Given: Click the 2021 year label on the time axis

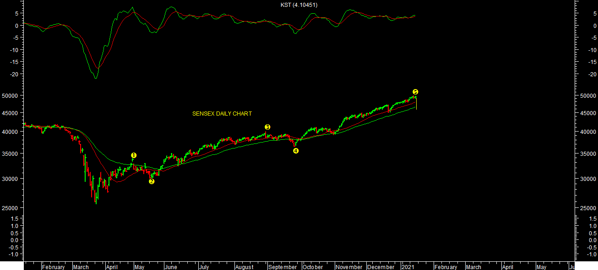Looking at the screenshot, I should (408, 267).
